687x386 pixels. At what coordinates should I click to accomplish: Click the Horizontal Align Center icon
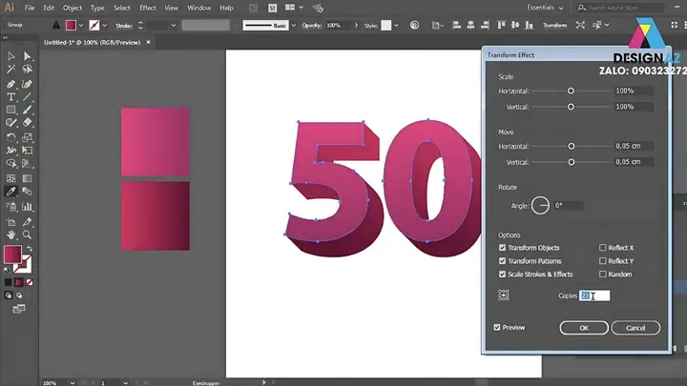(470, 25)
